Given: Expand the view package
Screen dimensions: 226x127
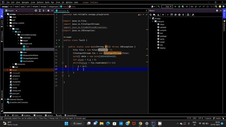Looking at the screenshot, I should pyautogui.click(x=18, y=52).
